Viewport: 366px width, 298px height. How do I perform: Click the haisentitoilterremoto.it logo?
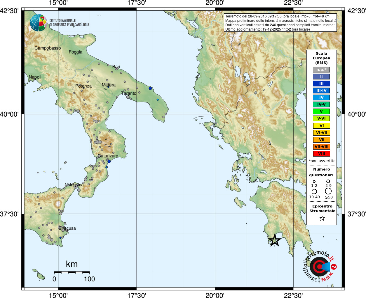(x=320, y=266)
